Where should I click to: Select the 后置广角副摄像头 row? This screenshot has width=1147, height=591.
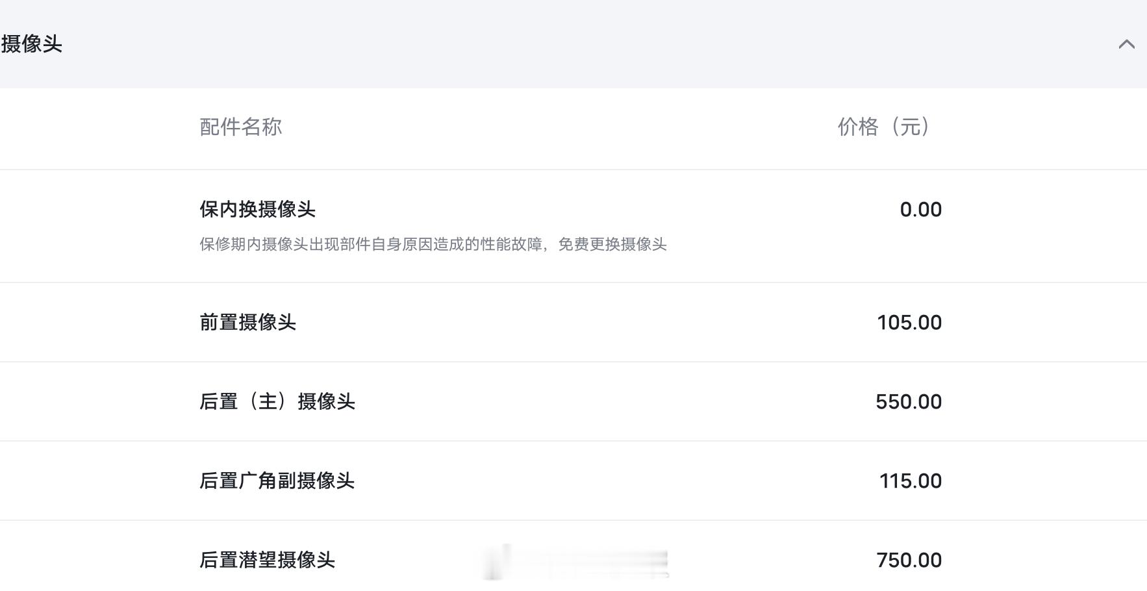point(573,481)
